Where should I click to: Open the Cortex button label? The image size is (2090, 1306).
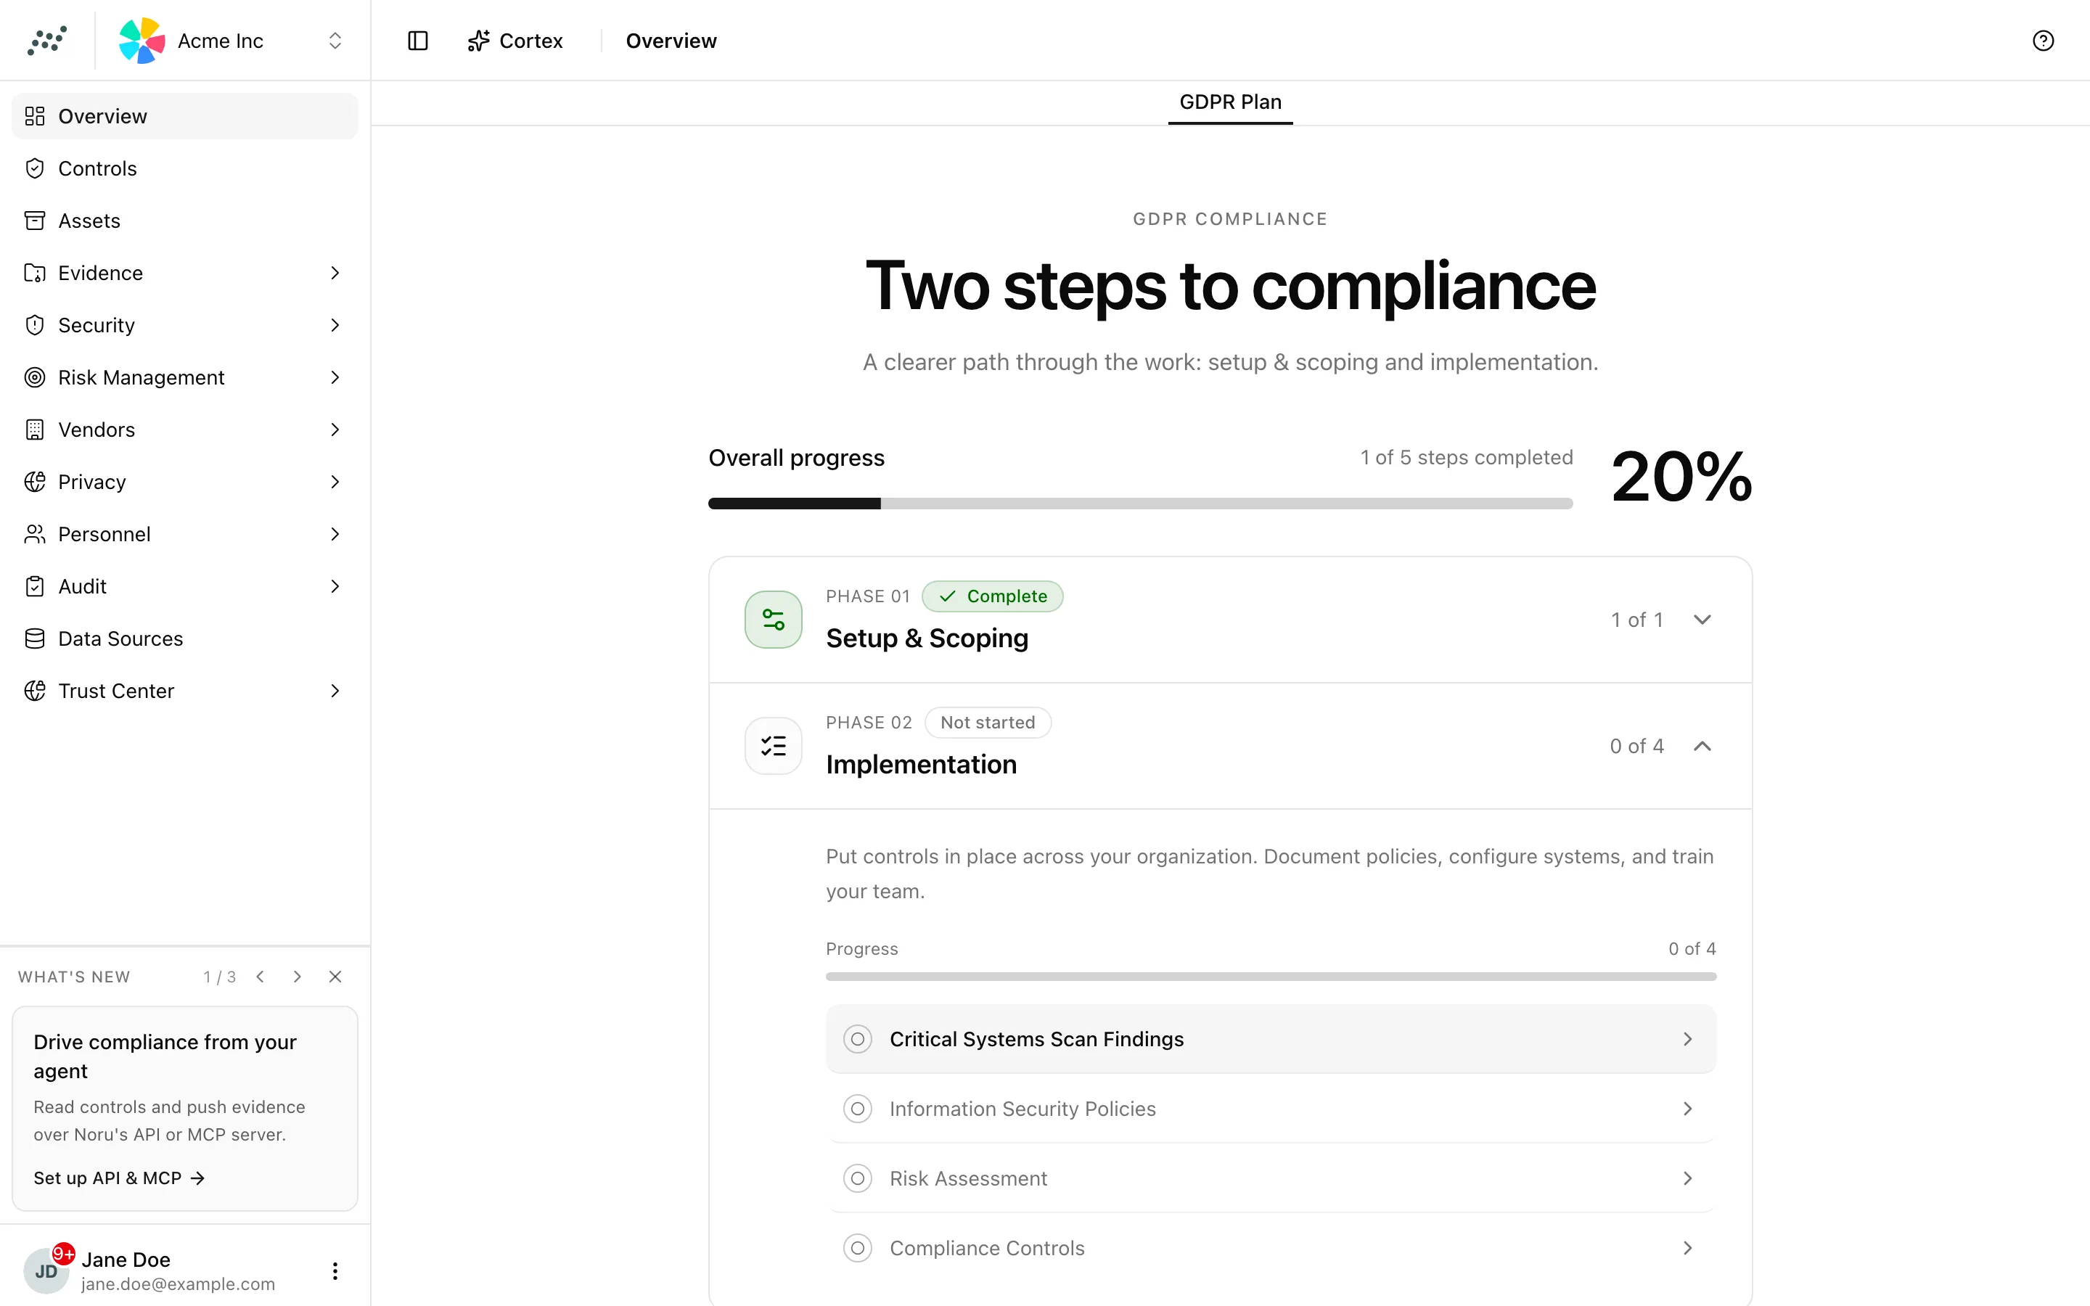click(530, 41)
